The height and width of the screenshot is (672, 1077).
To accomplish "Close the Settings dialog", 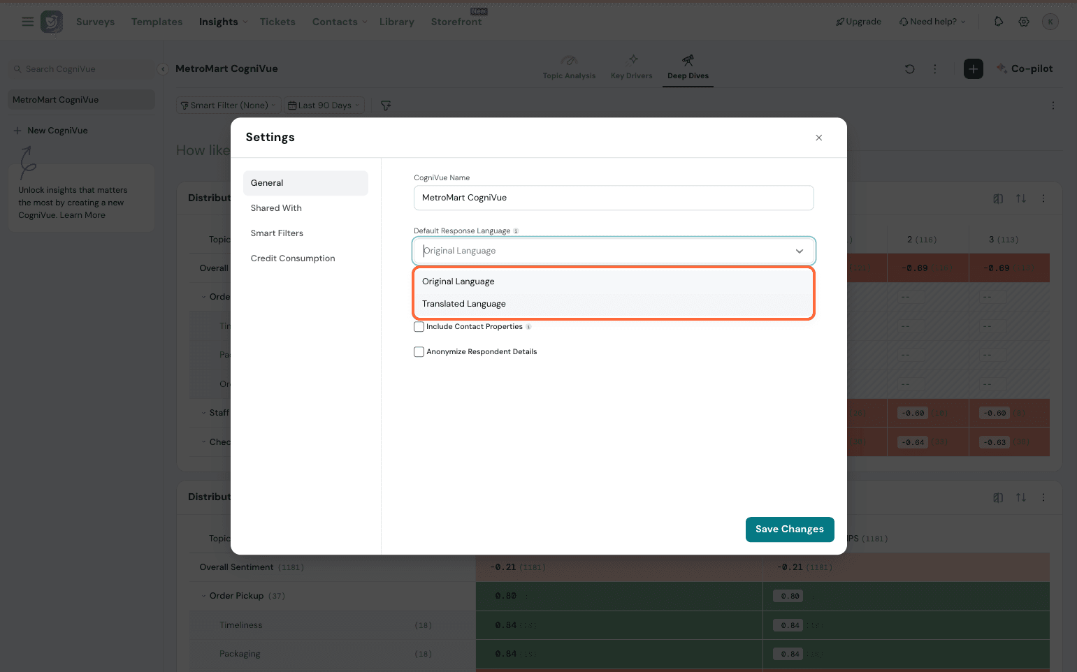I will [x=818, y=138].
